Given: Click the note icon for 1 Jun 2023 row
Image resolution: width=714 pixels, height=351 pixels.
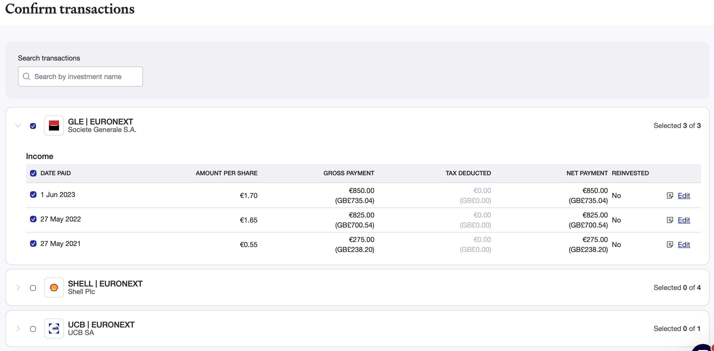Looking at the screenshot, I should click(x=670, y=196).
